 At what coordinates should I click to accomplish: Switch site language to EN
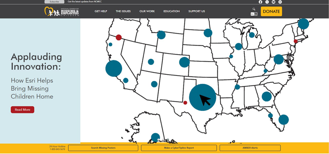point(252,14)
